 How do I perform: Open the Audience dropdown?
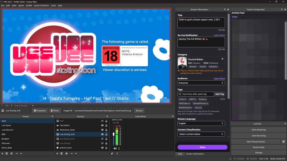pos(201,83)
